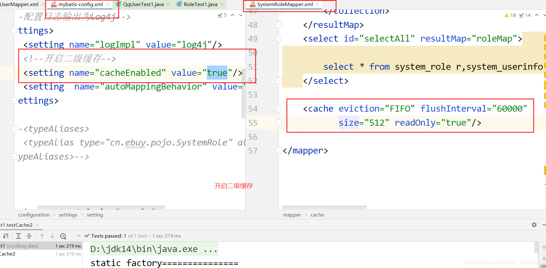This screenshot has width=546, height=268.
Task: Close the SystemRoleMapper.xml tab
Action: [317, 4]
